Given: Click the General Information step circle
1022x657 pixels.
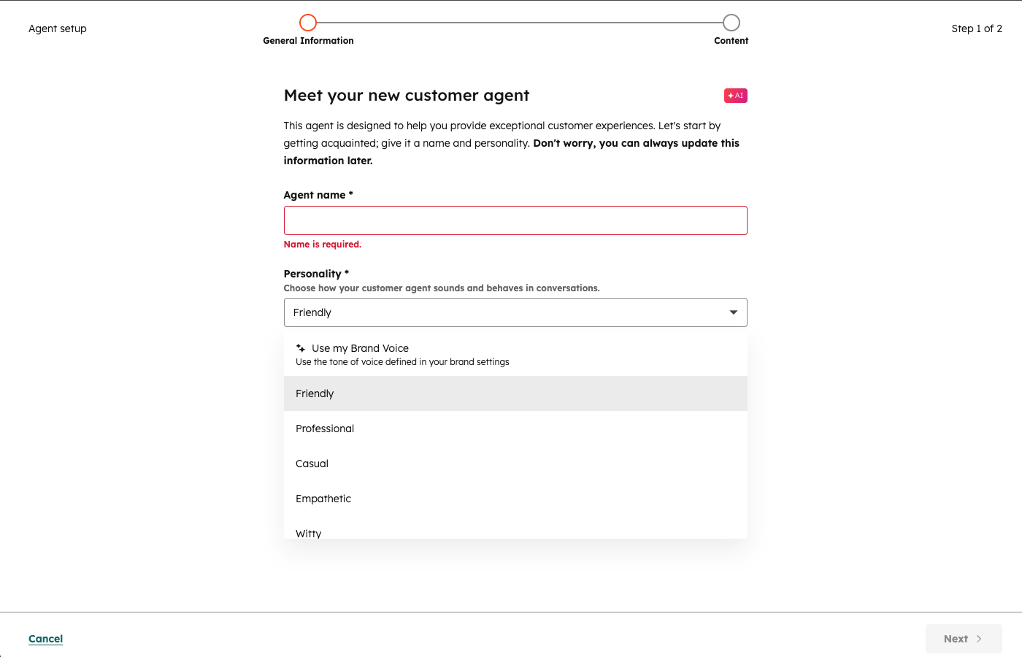Looking at the screenshot, I should coord(308,23).
